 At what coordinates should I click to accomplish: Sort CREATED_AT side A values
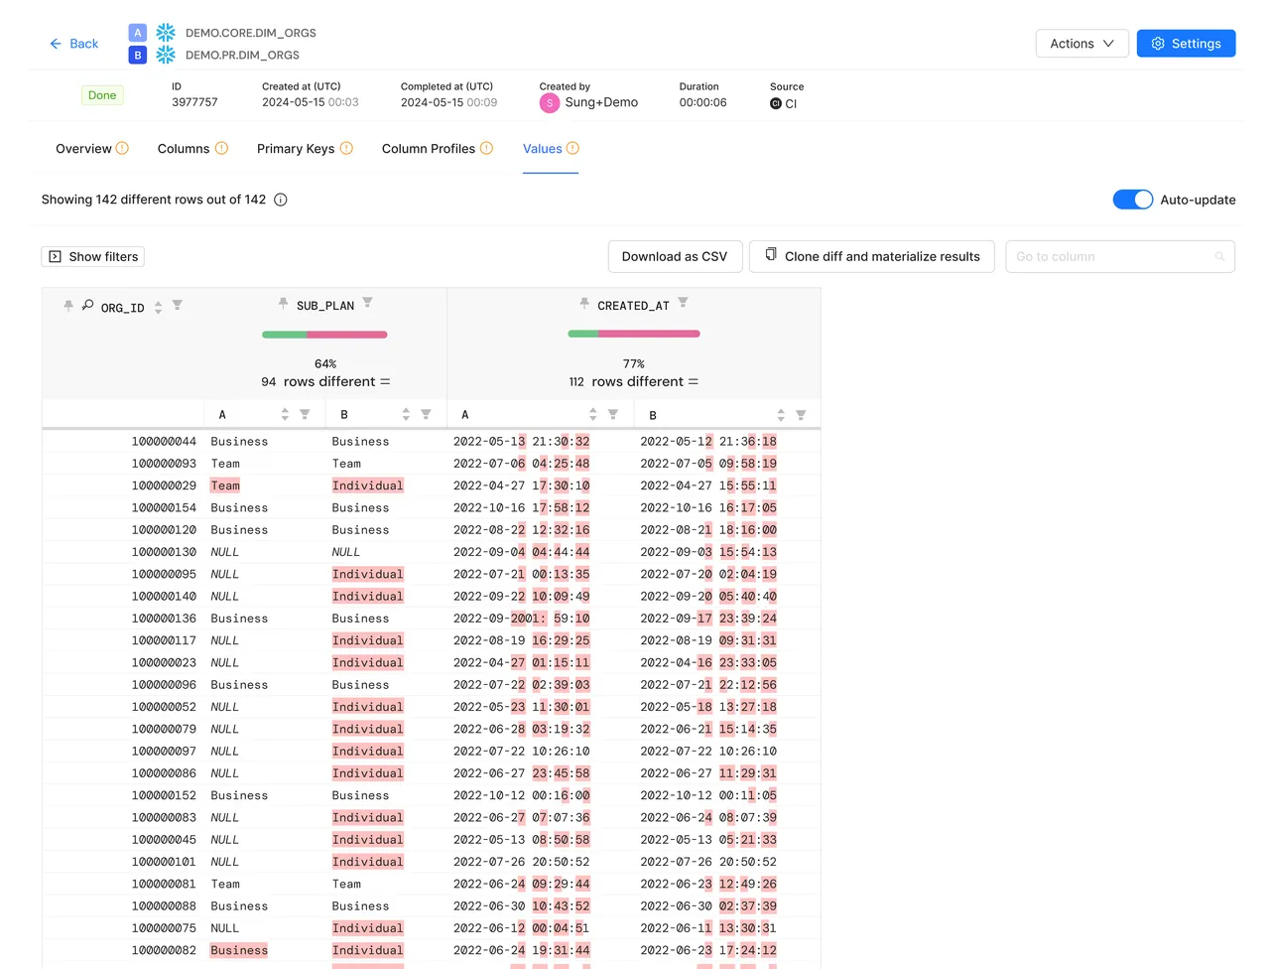(x=593, y=414)
